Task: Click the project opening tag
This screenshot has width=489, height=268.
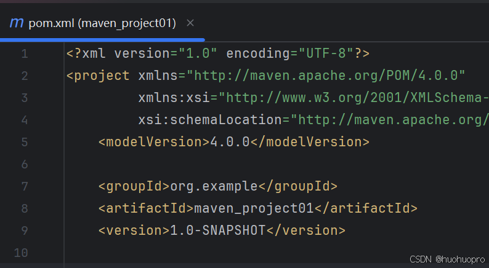Action: pos(99,76)
